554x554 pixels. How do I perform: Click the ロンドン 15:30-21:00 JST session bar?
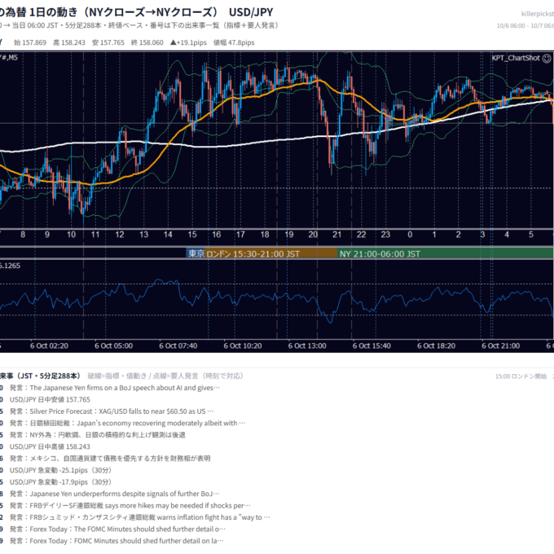tap(271, 253)
